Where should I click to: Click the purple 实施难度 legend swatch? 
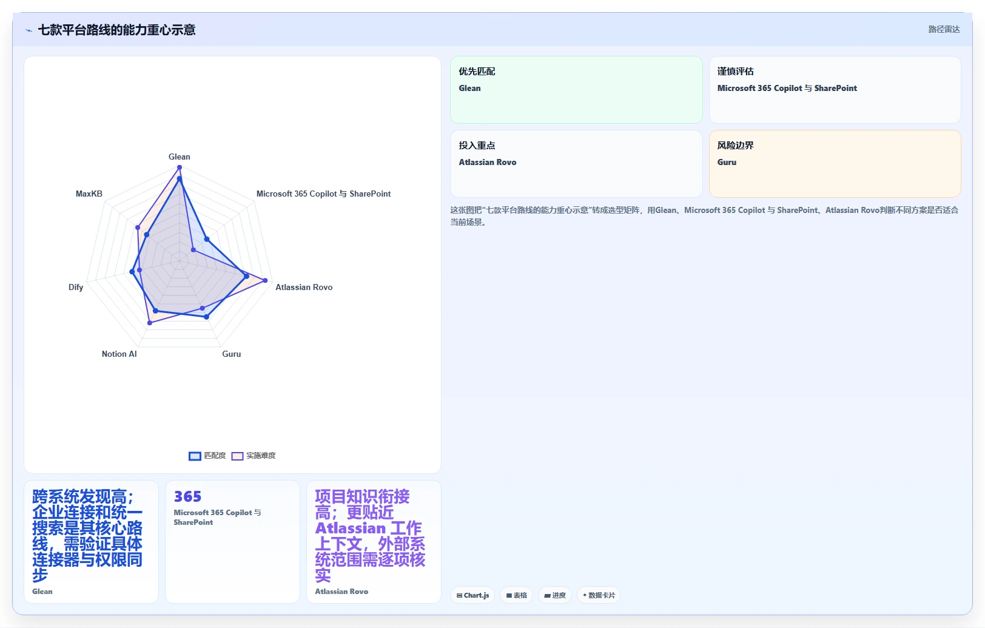point(237,456)
